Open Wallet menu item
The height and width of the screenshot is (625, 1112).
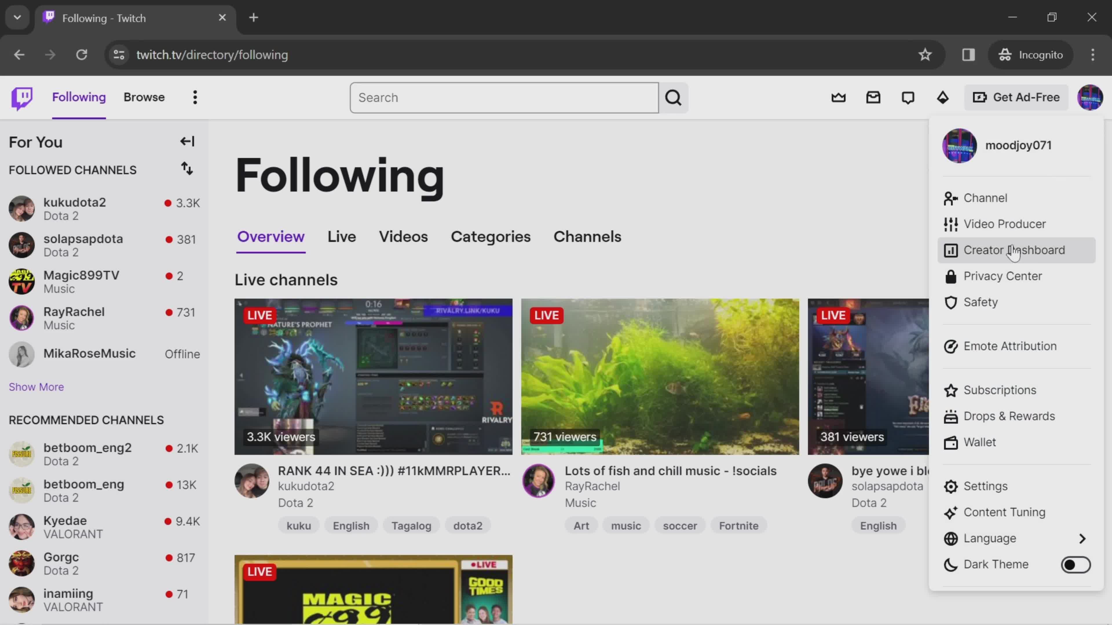(x=1016, y=442)
